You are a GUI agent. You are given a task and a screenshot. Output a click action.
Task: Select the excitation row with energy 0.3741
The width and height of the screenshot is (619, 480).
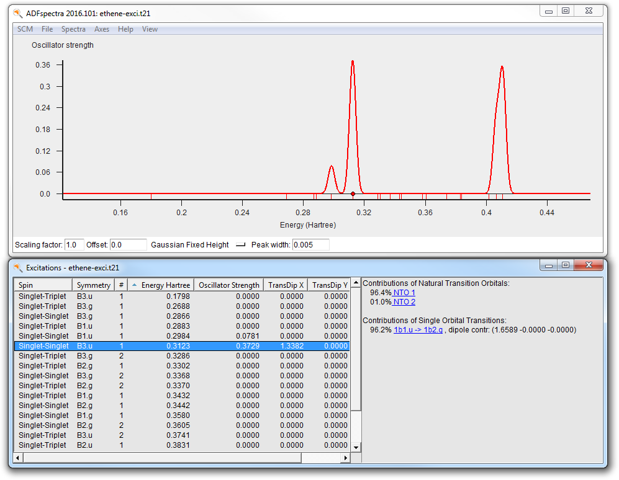(x=182, y=435)
